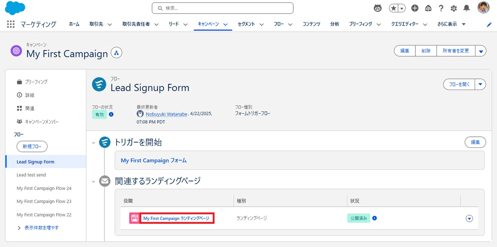Click the Salesforce cloud logo

click(14, 8)
